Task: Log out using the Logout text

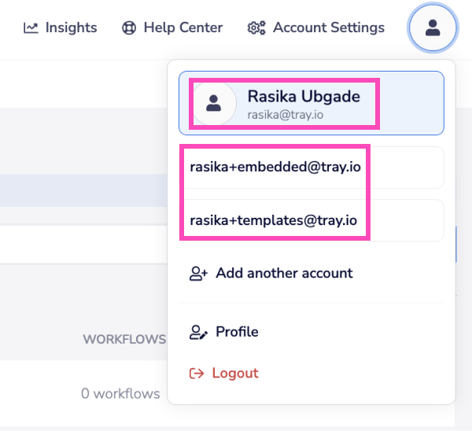Action: pos(234,373)
